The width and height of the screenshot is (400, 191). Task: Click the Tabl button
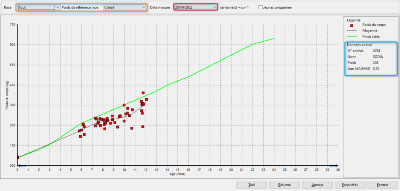(252, 185)
